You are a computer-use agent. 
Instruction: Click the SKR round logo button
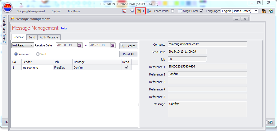coord(7,7)
